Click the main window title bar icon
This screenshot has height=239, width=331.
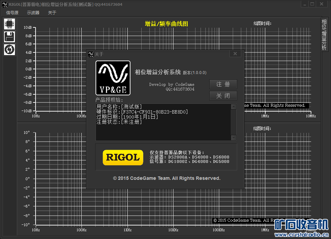5,4
